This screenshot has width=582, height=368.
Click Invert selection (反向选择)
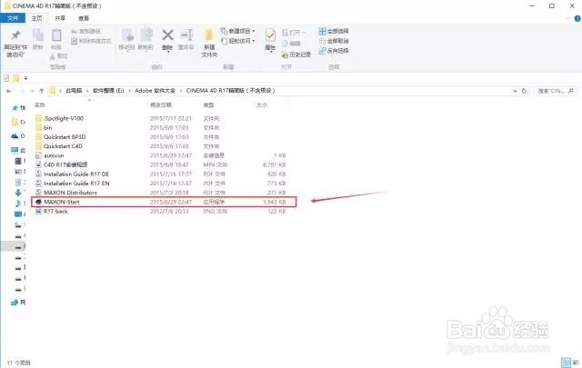point(334,51)
